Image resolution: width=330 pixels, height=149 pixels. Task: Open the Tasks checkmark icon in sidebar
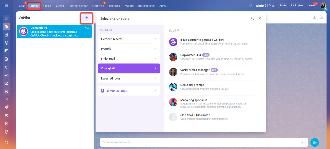pos(6,100)
